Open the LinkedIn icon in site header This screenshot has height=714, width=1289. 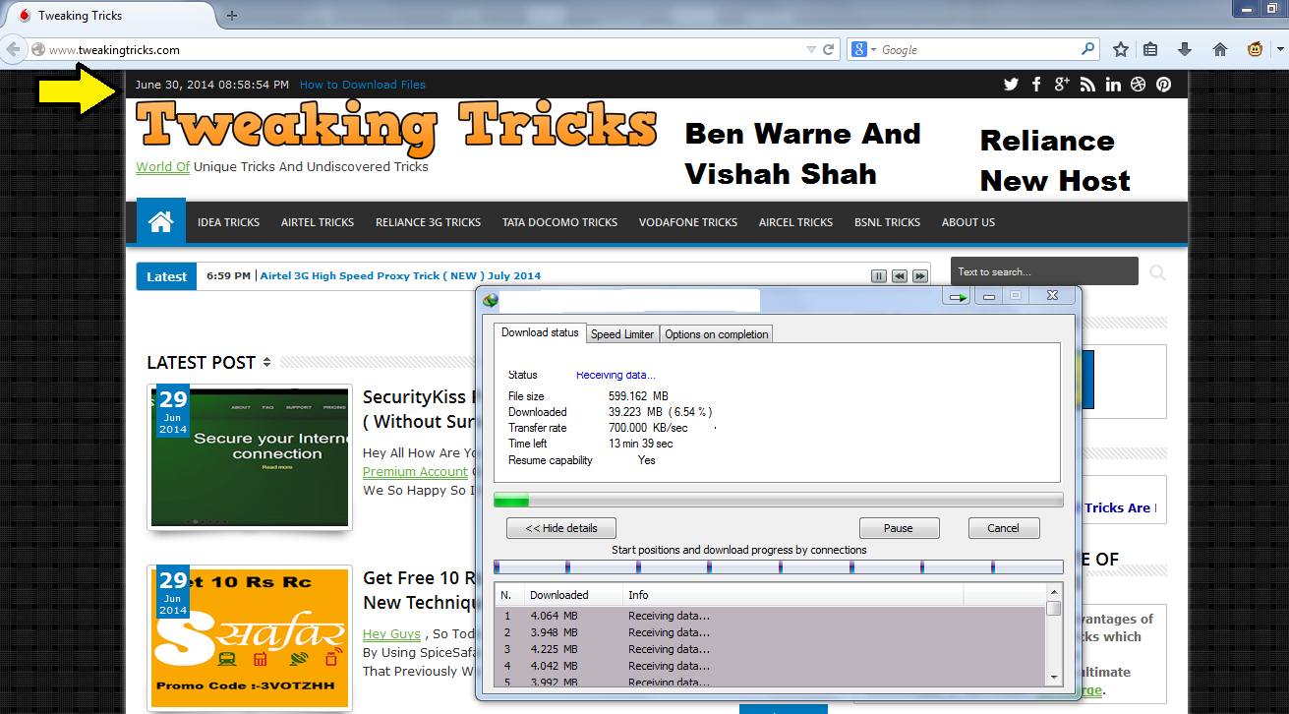tap(1113, 85)
